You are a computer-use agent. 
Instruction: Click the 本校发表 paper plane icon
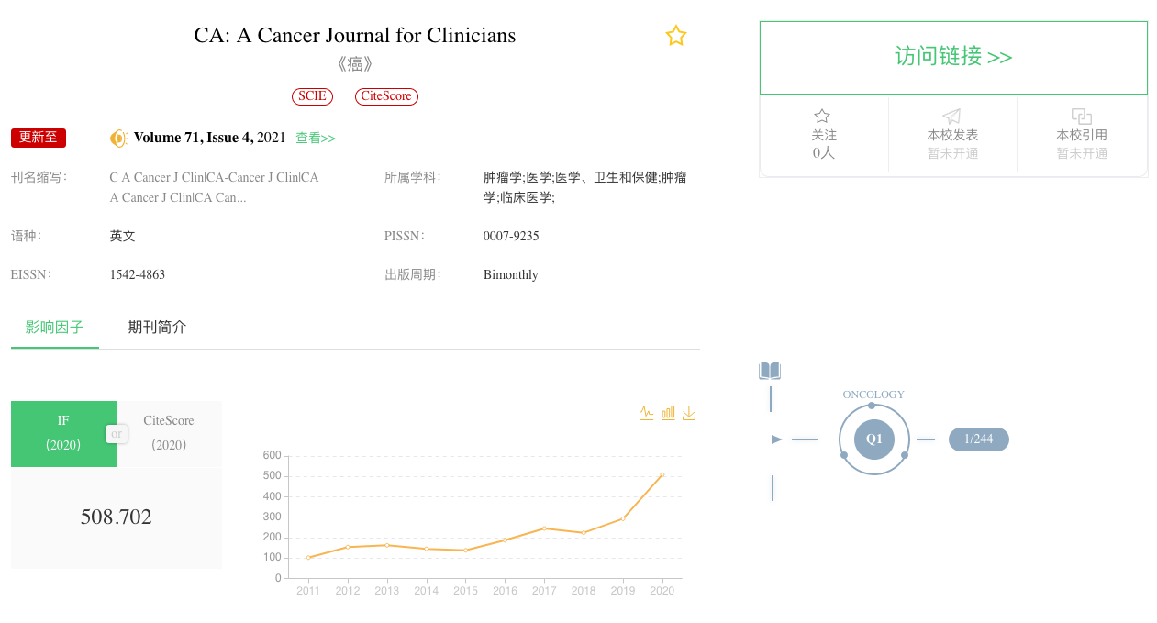point(952,117)
